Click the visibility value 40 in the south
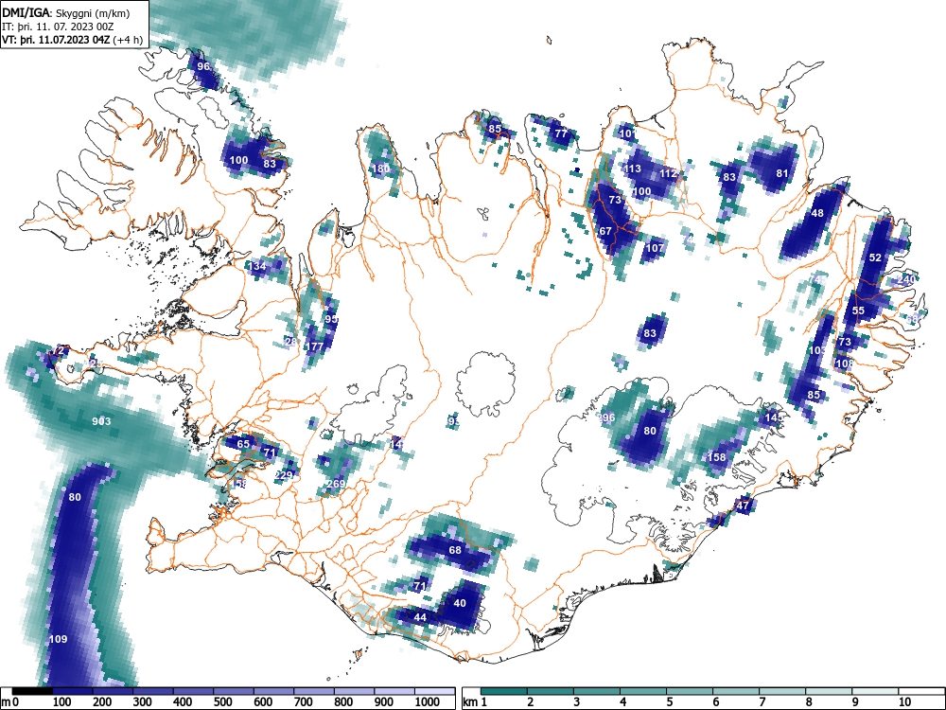The width and height of the screenshot is (946, 710). 460,602
